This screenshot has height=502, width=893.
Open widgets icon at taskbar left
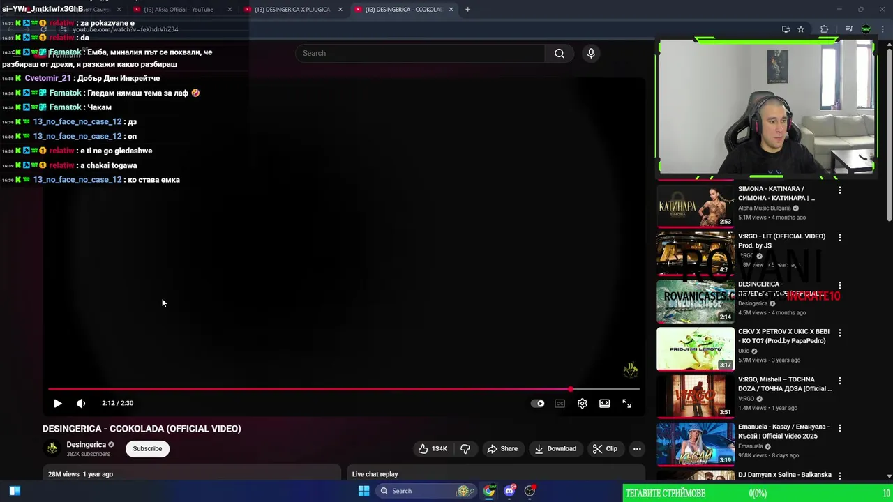pyautogui.click(x=15, y=491)
